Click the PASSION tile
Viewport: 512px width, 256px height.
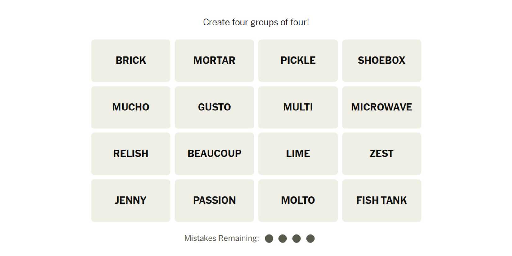[214, 200]
